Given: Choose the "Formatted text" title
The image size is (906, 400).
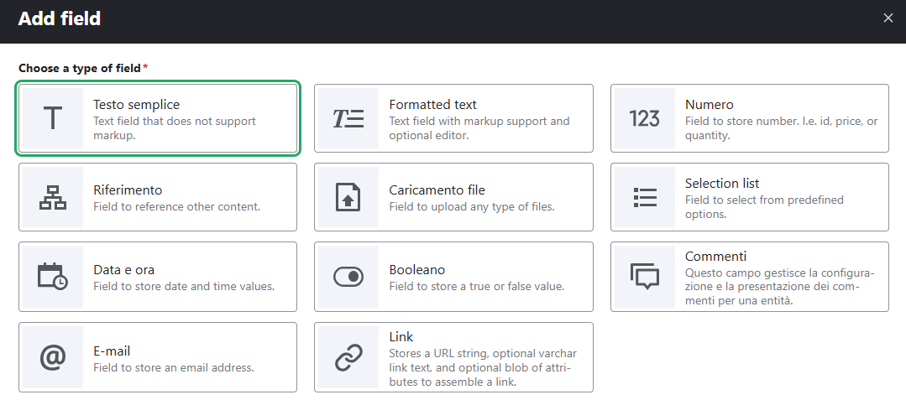Looking at the screenshot, I should (x=432, y=105).
